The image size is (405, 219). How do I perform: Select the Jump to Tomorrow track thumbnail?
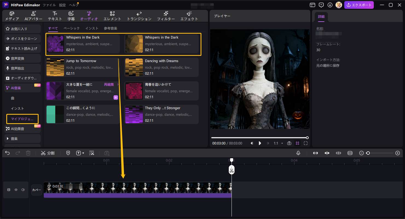point(55,67)
